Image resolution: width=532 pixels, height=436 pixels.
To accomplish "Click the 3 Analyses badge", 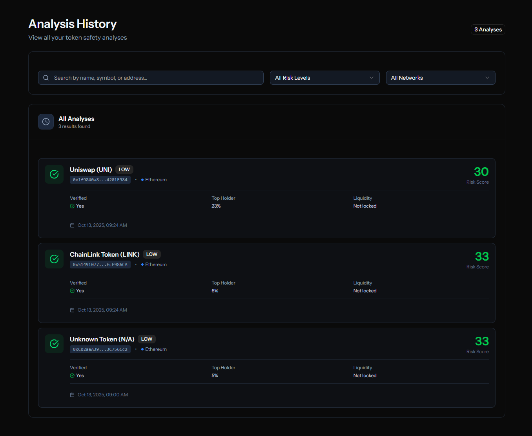I will (x=488, y=29).
